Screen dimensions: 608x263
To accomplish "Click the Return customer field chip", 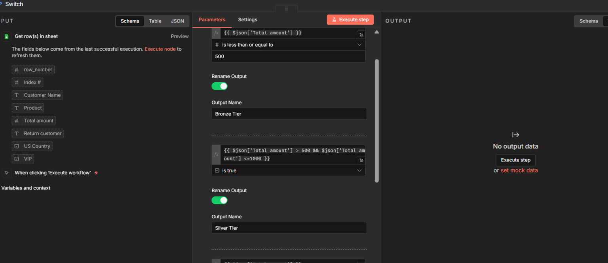I will 38,133.
